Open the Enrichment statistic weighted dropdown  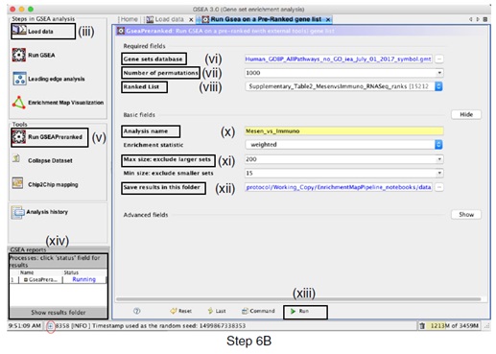[438, 145]
